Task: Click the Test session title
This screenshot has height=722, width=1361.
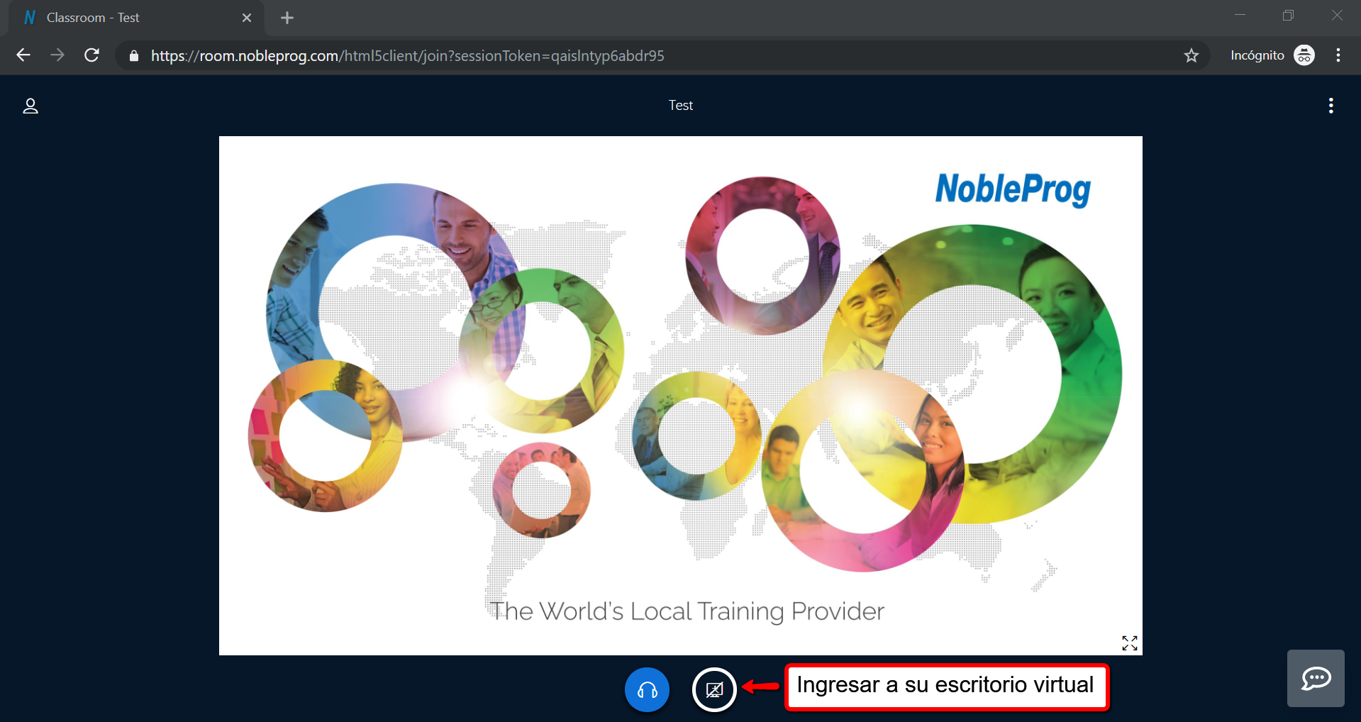Action: coord(680,106)
